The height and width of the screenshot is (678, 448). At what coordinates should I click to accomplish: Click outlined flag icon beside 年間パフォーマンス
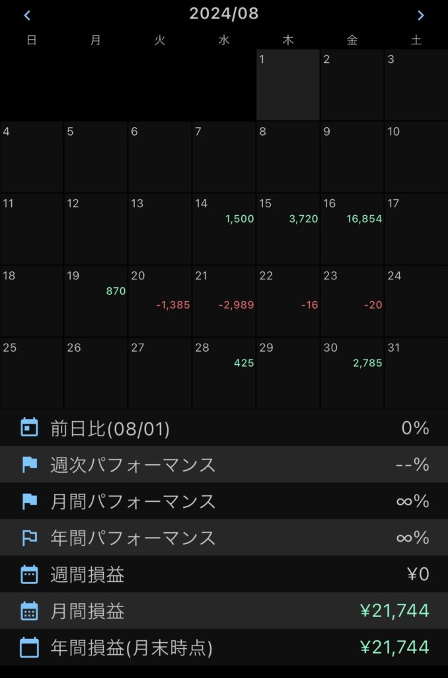[x=29, y=538]
